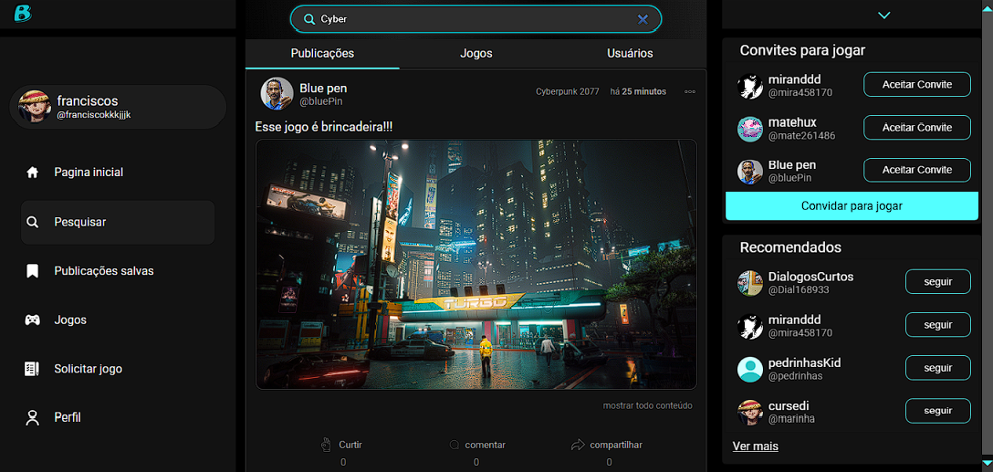993x472 pixels.
Task: Click the comentar speech bubble icon
Action: click(455, 445)
